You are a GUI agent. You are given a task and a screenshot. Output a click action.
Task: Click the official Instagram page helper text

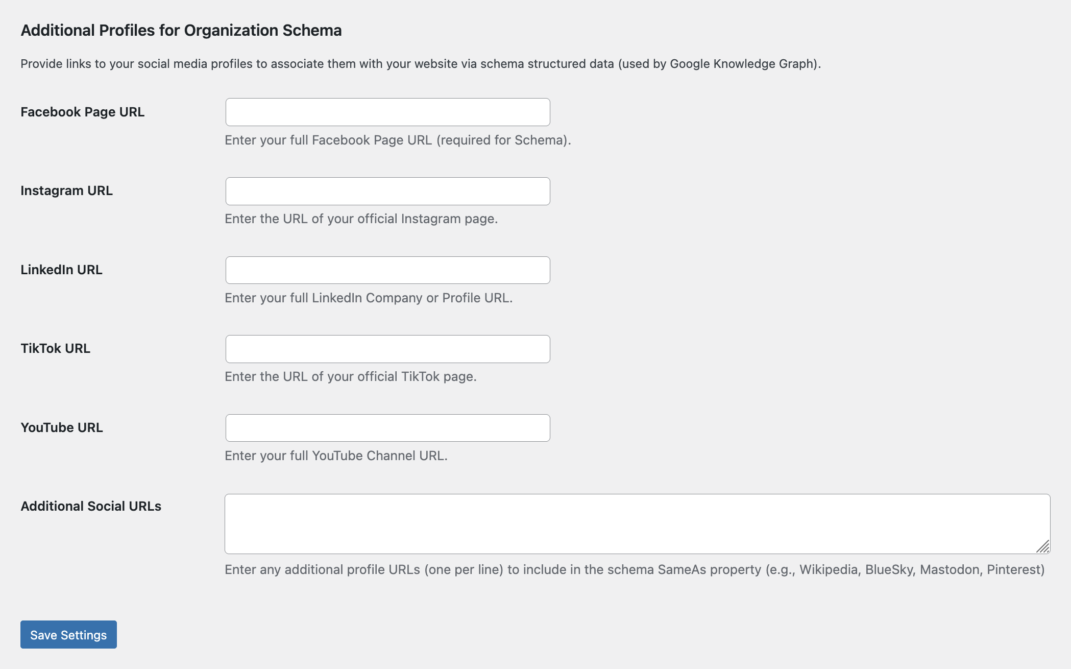click(x=361, y=219)
